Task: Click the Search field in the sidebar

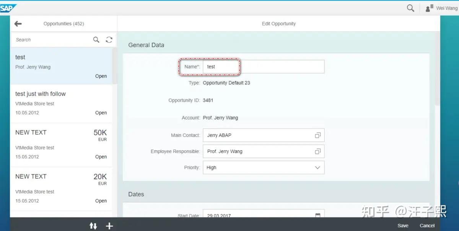Action: (50, 39)
